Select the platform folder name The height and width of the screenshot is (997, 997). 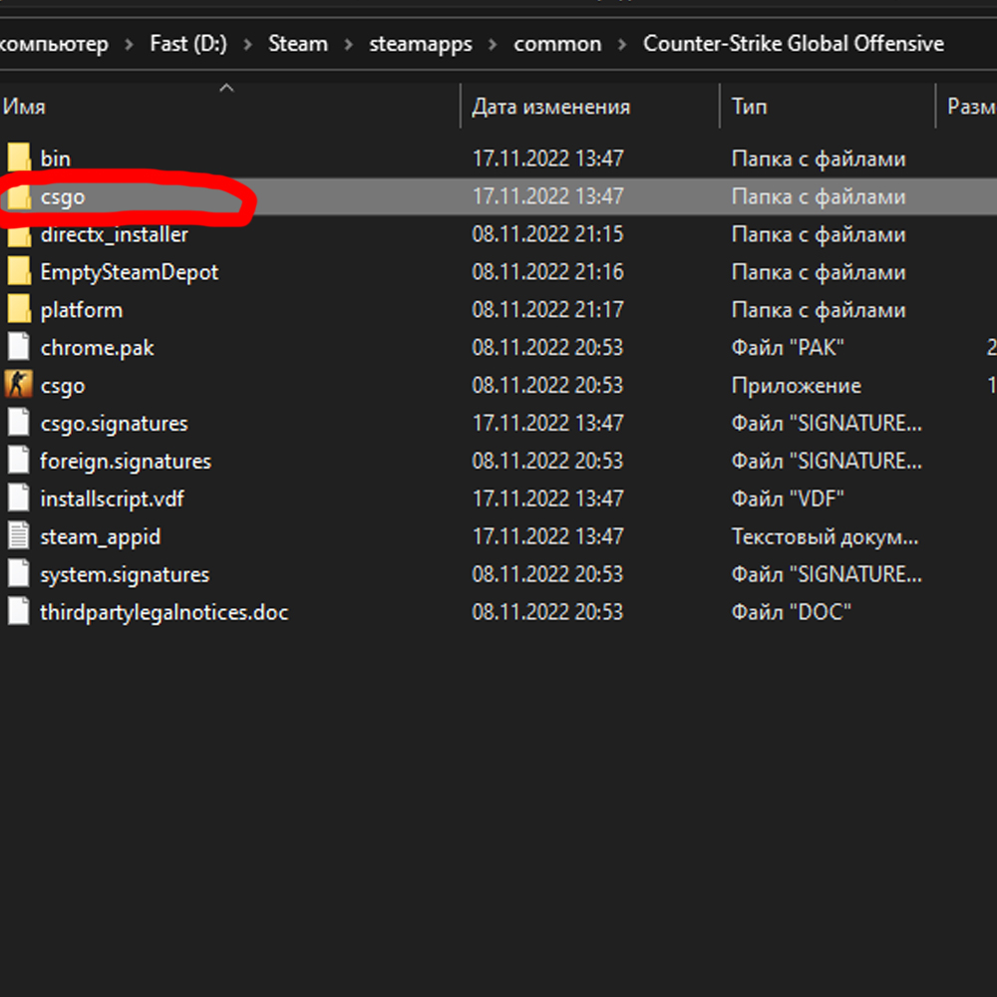pyautogui.click(x=82, y=310)
